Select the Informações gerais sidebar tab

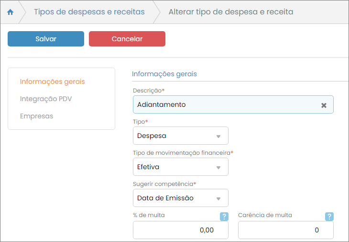click(x=52, y=81)
